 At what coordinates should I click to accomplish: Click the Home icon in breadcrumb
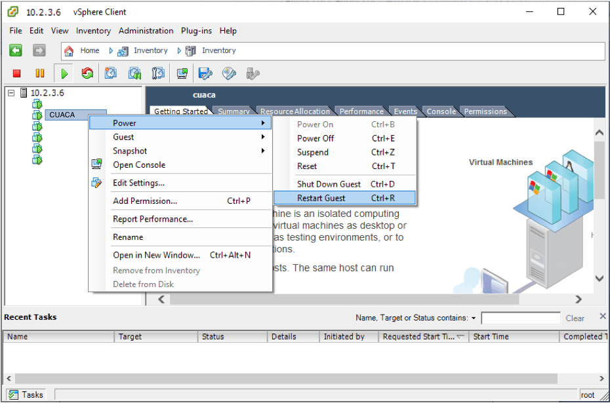click(x=69, y=51)
